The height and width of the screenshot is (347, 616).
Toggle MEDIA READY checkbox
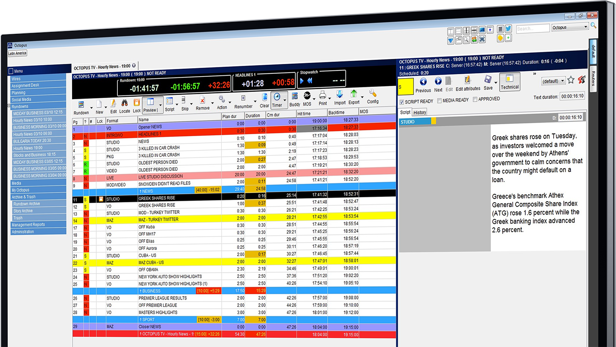439,101
